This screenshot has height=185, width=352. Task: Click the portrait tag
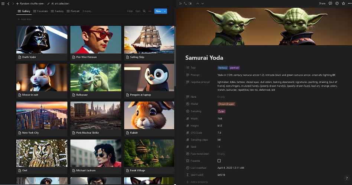click(x=234, y=68)
